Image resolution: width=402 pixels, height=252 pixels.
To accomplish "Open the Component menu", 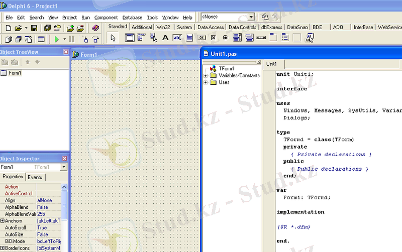I will pyautogui.click(x=106, y=18).
